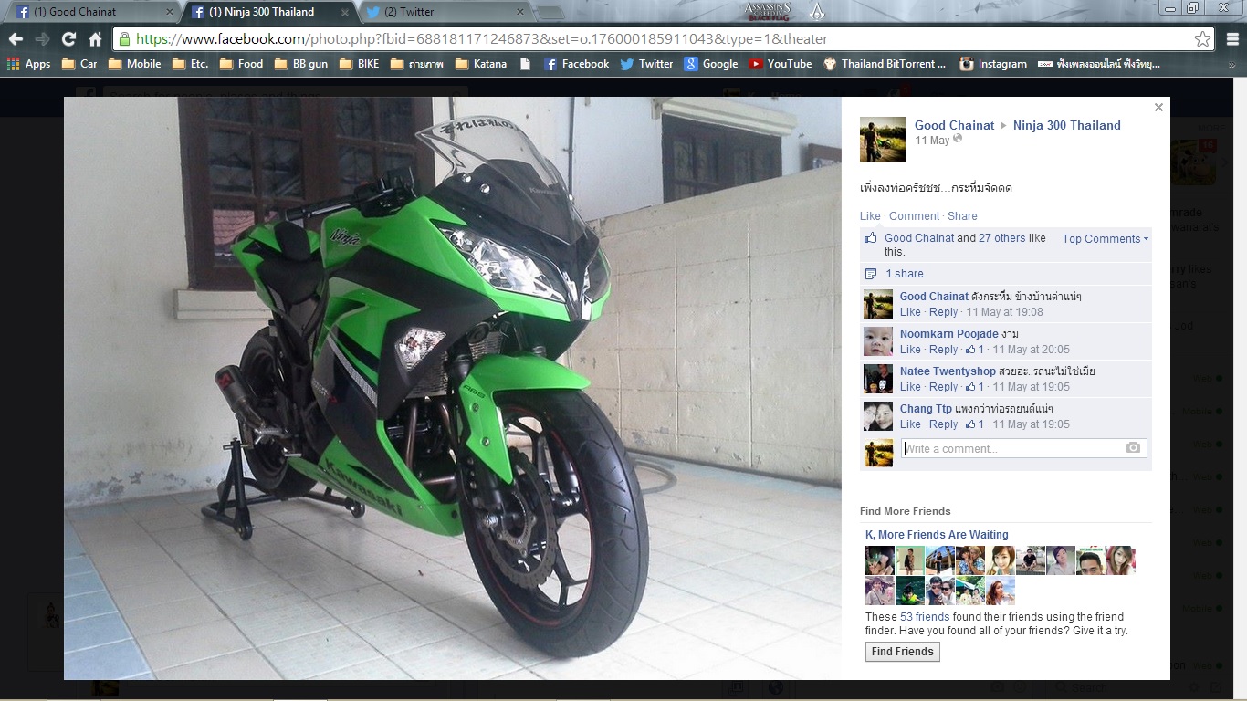Open Ninja 300 Thailand group link
This screenshot has width=1247, height=701.
[1067, 125]
